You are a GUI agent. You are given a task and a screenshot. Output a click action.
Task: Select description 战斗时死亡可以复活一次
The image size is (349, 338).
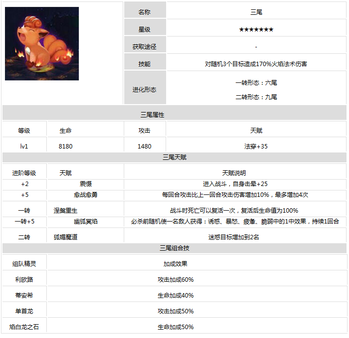tap(234, 211)
